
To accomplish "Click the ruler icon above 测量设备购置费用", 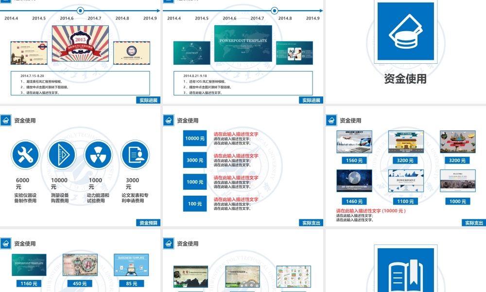I will click(x=62, y=154).
